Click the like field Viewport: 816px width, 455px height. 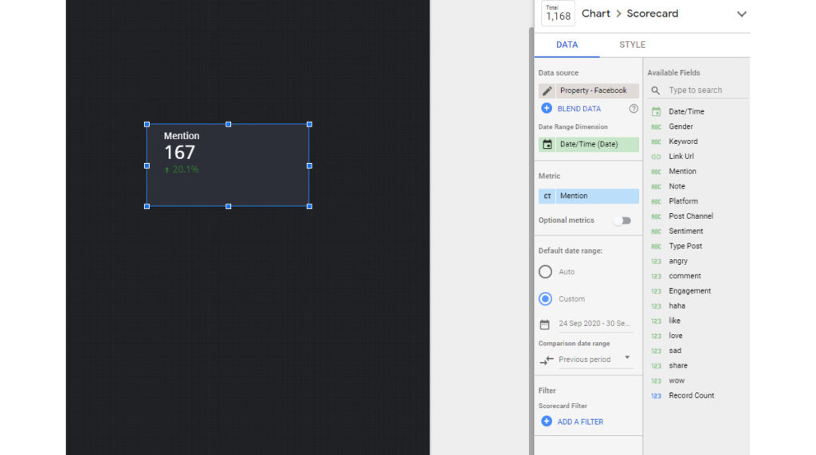(x=674, y=321)
